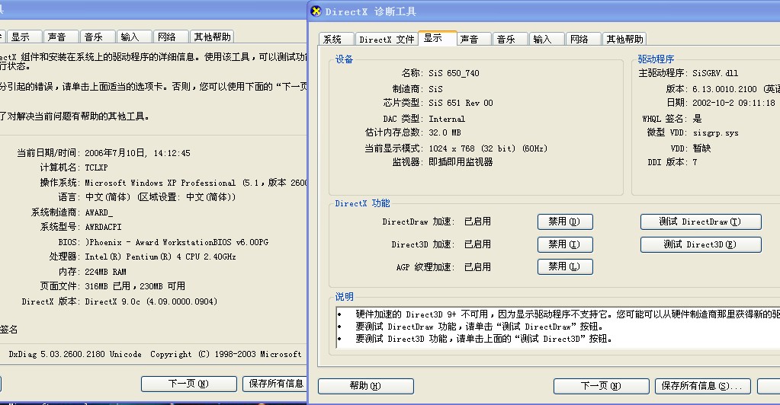Disable DirectDraw acceleration with 禁用(D)
The width and height of the screenshot is (780, 405).
click(565, 222)
